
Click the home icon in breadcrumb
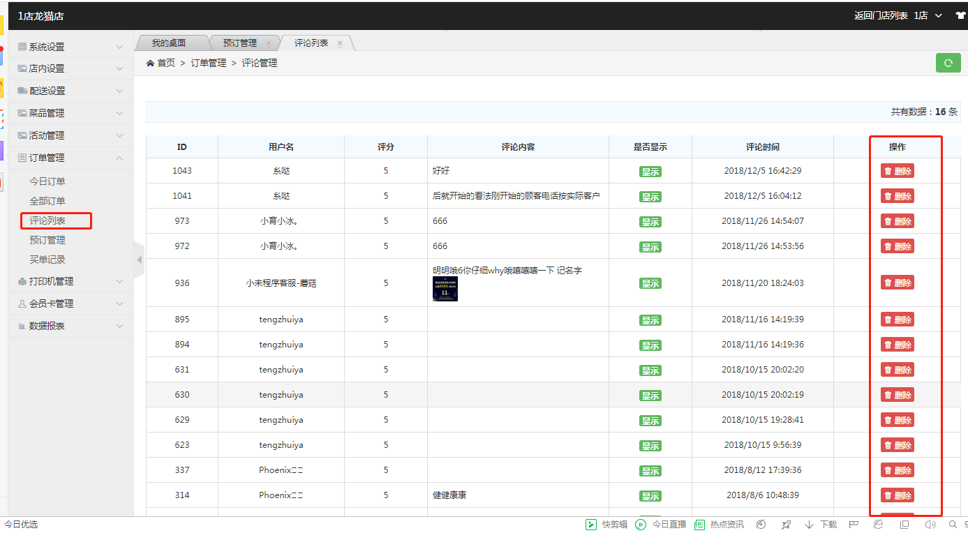coord(150,63)
